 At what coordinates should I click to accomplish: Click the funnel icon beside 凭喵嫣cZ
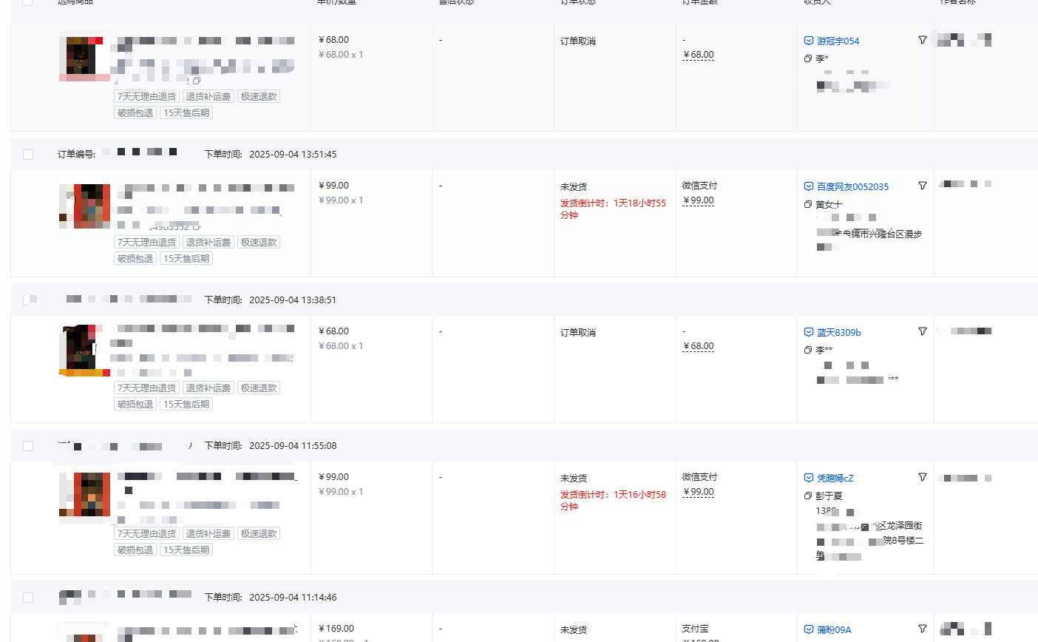click(x=922, y=477)
